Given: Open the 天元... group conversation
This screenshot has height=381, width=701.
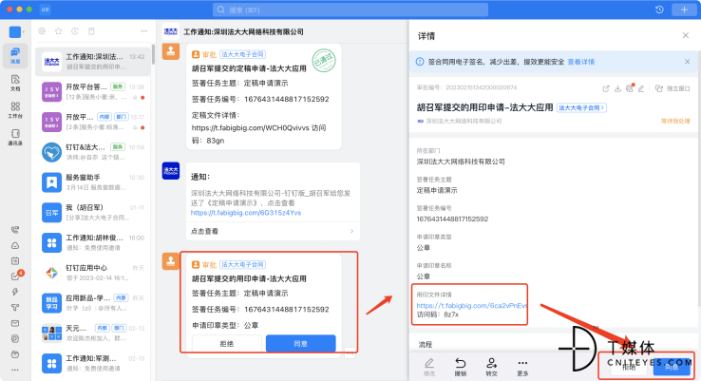Looking at the screenshot, I should click(x=93, y=333).
